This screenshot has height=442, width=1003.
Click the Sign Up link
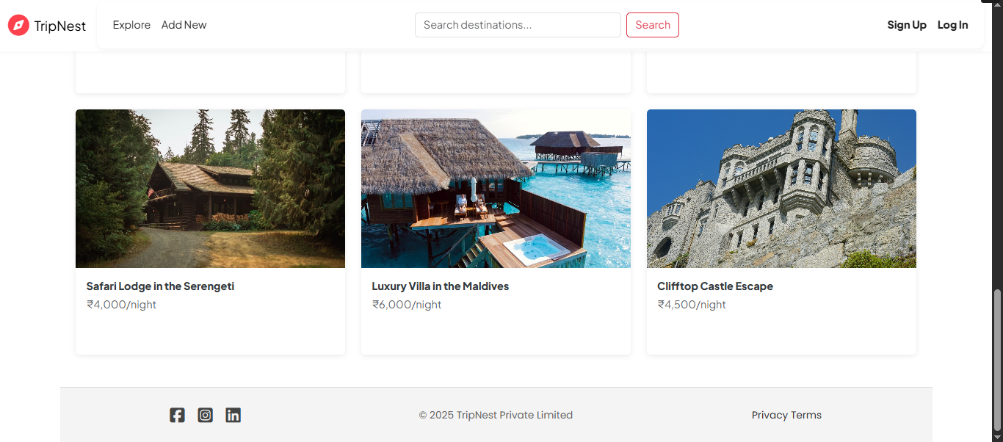(907, 25)
